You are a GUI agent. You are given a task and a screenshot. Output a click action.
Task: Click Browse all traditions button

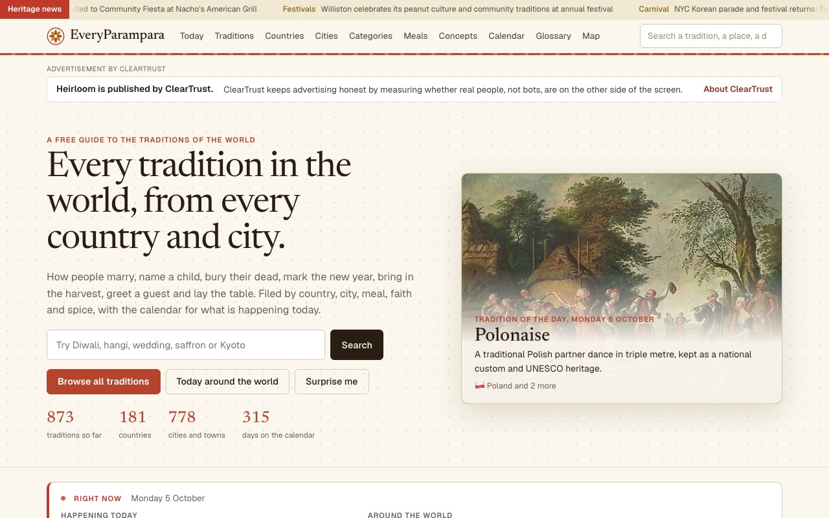point(104,382)
